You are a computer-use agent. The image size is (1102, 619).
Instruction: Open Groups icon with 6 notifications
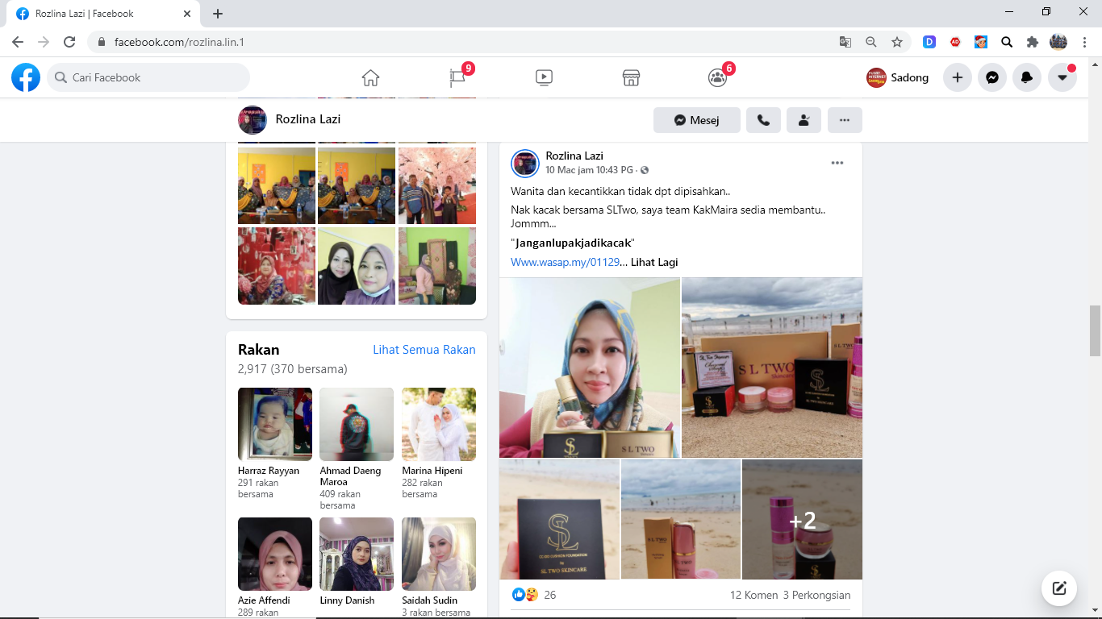pos(717,77)
